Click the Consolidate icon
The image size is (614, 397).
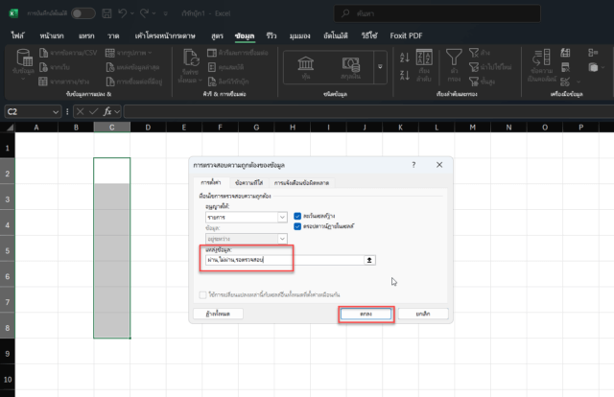[593, 53]
